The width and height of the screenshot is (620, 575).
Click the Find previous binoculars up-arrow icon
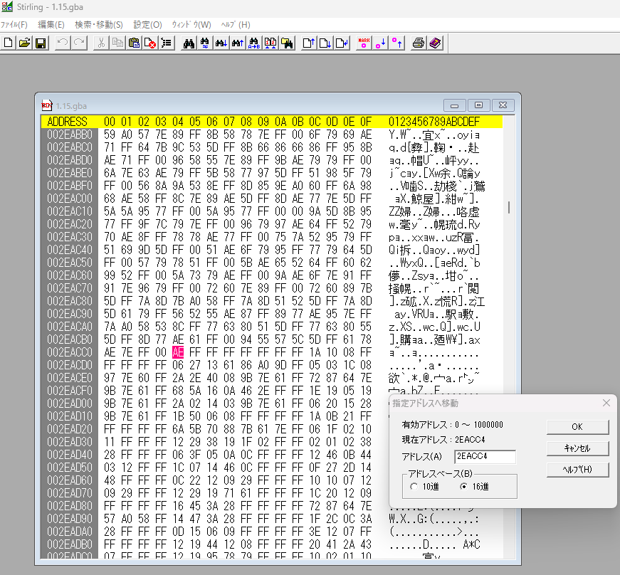pyautogui.click(x=237, y=43)
